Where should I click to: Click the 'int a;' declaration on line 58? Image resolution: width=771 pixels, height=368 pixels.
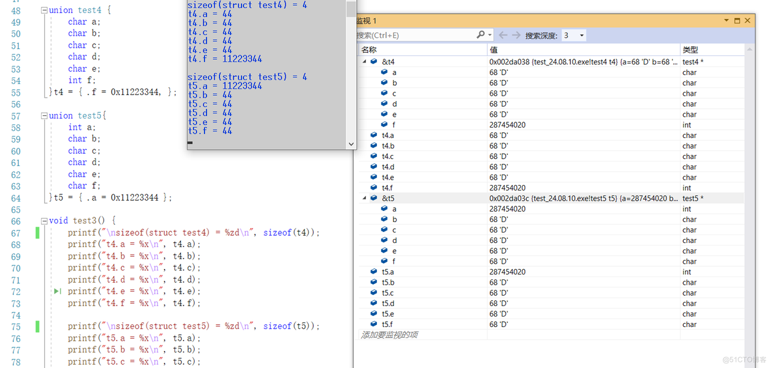(x=82, y=127)
